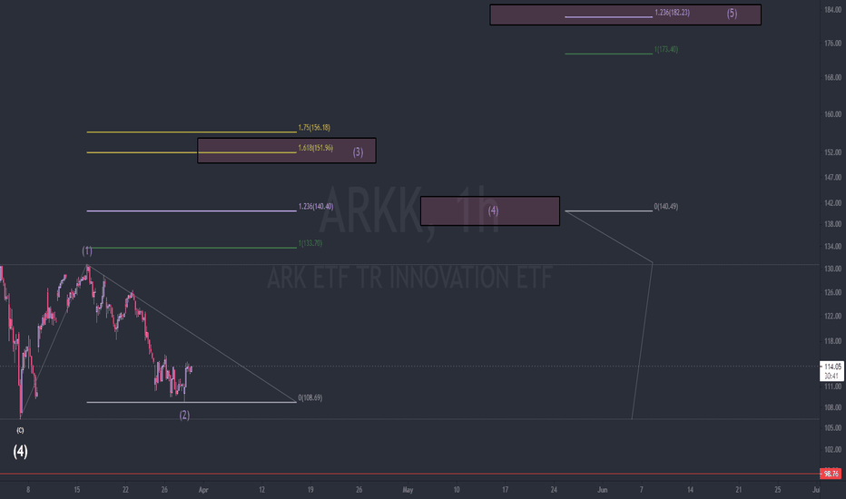Click date 17 on the time axis
This screenshot has height=499, width=846.
click(505, 490)
